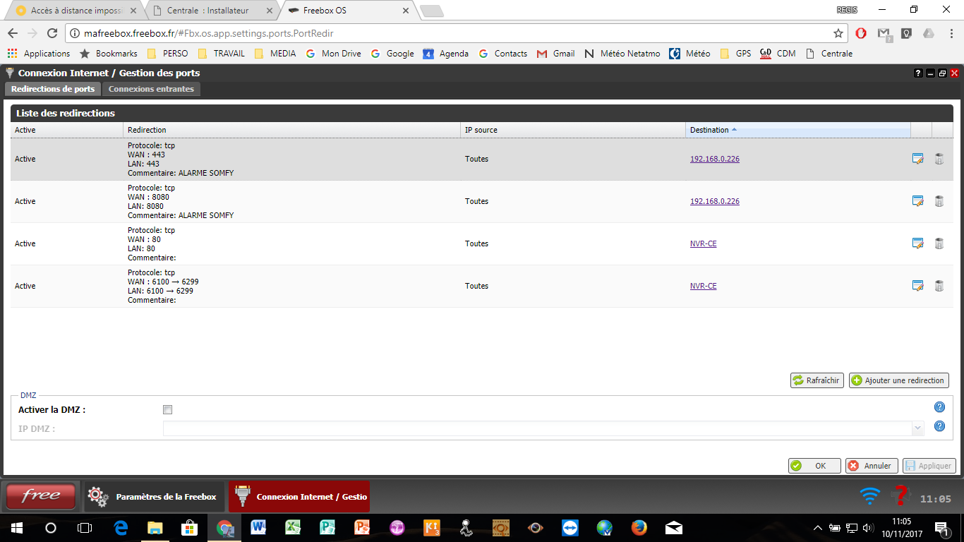Click the red question mark status icon
The width and height of the screenshot is (964, 542).
click(900, 496)
